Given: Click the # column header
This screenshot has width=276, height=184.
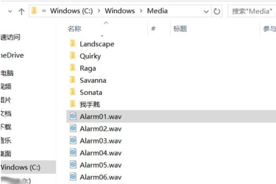Looking at the screenshot, I should point(153,29).
